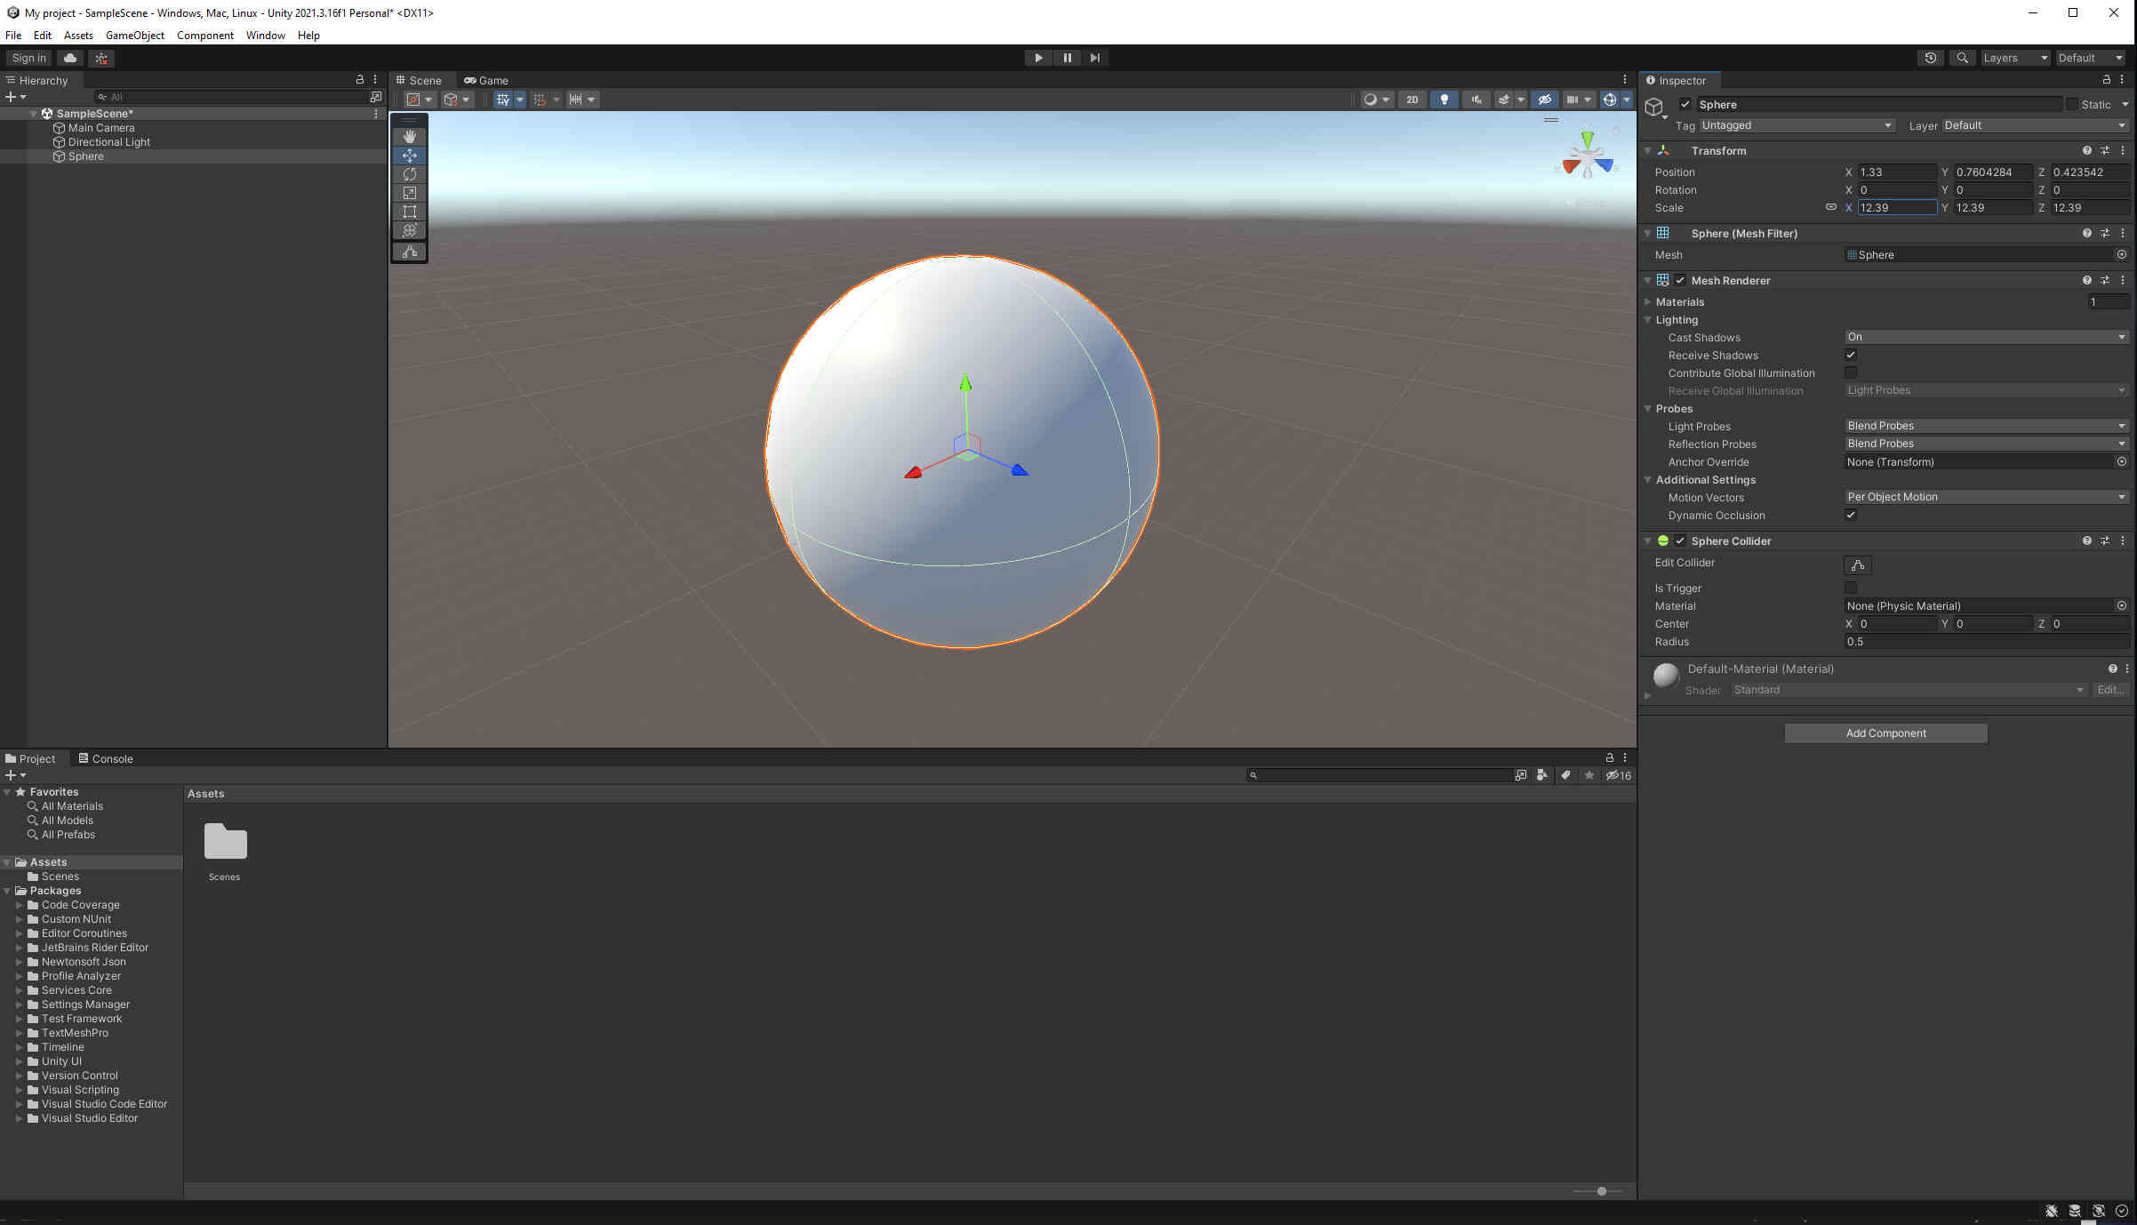
Task: Click the Position X input field
Action: point(1896,172)
